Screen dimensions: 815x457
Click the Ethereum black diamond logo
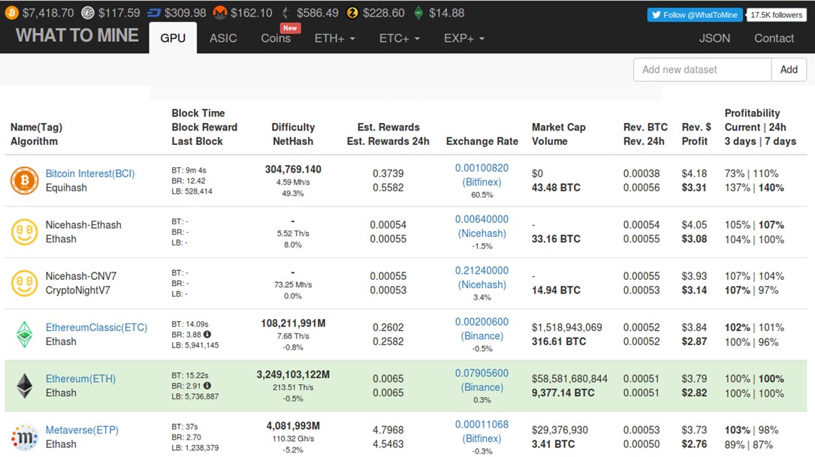25,386
